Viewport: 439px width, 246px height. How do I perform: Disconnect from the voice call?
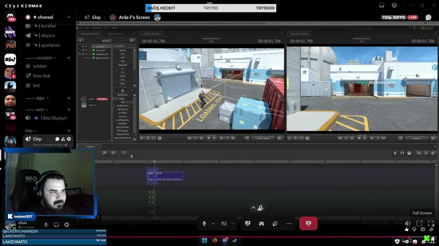[x=308, y=223]
